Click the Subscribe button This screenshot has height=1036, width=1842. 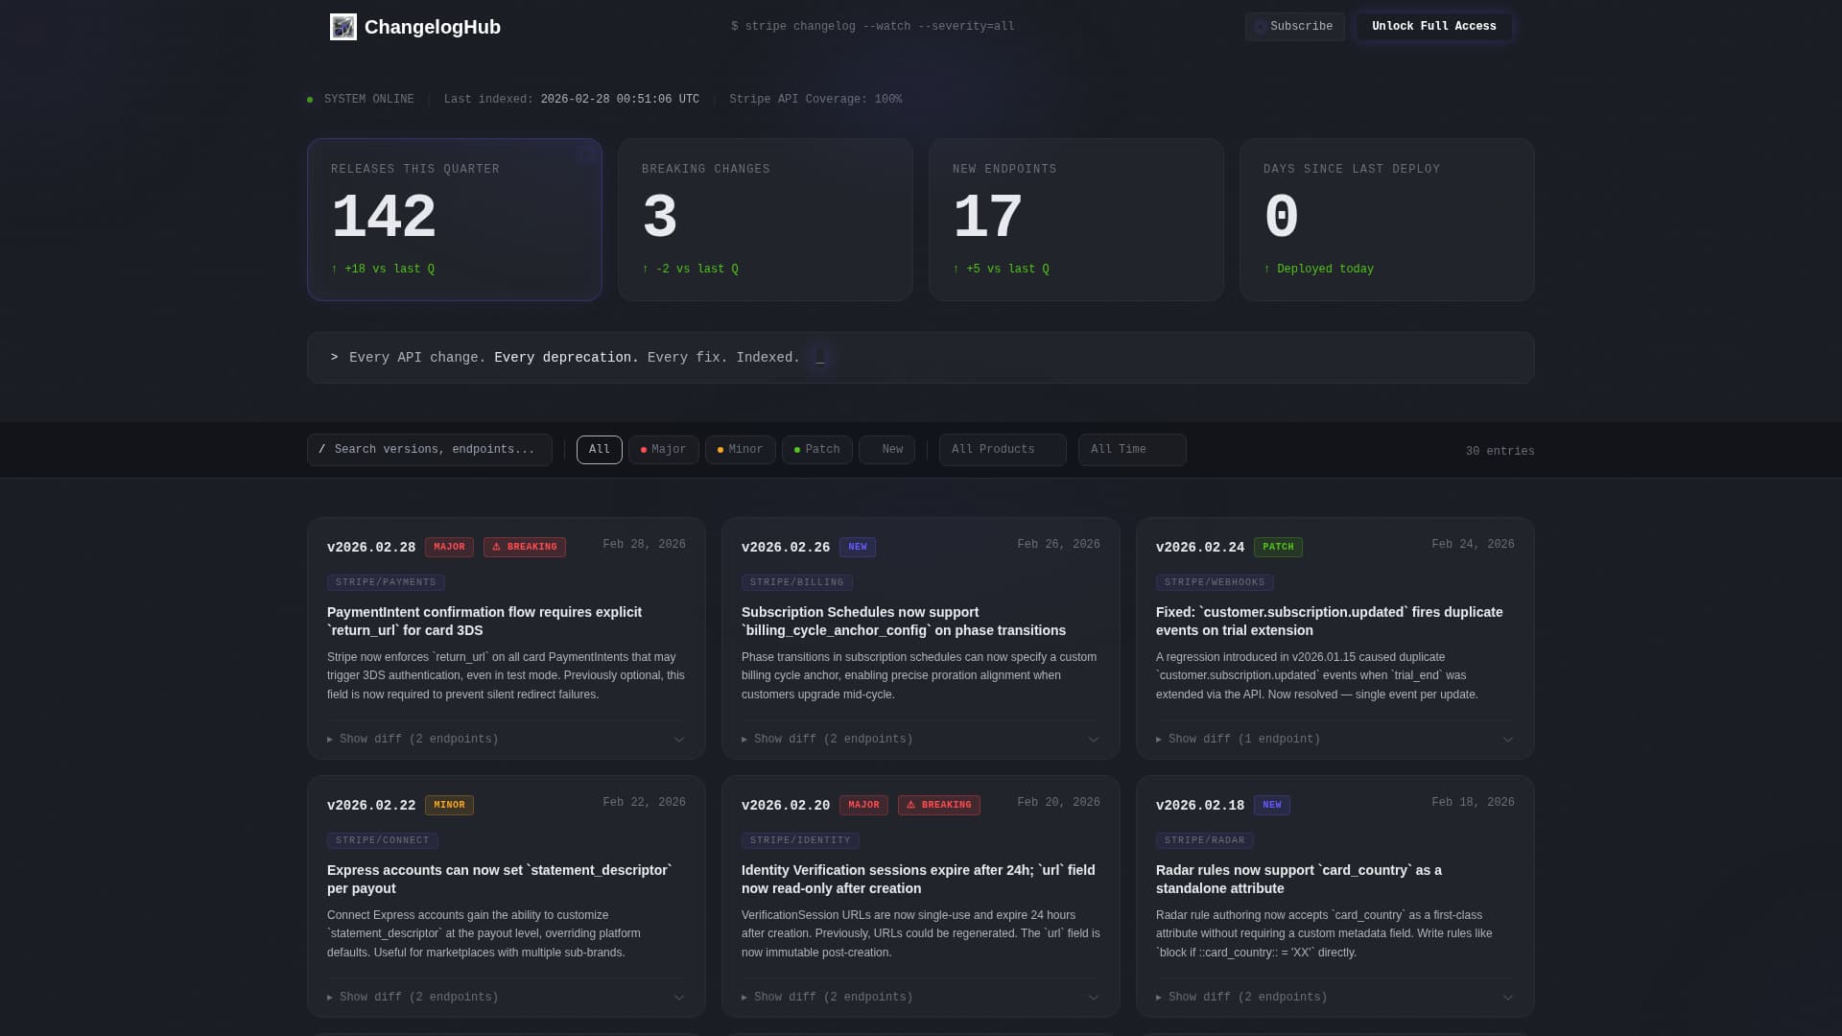point(1294,27)
